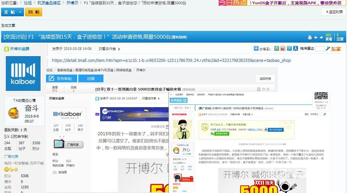Share to Renren via blue 人 icon
The width and height of the screenshot is (347, 193).
click(295, 48)
